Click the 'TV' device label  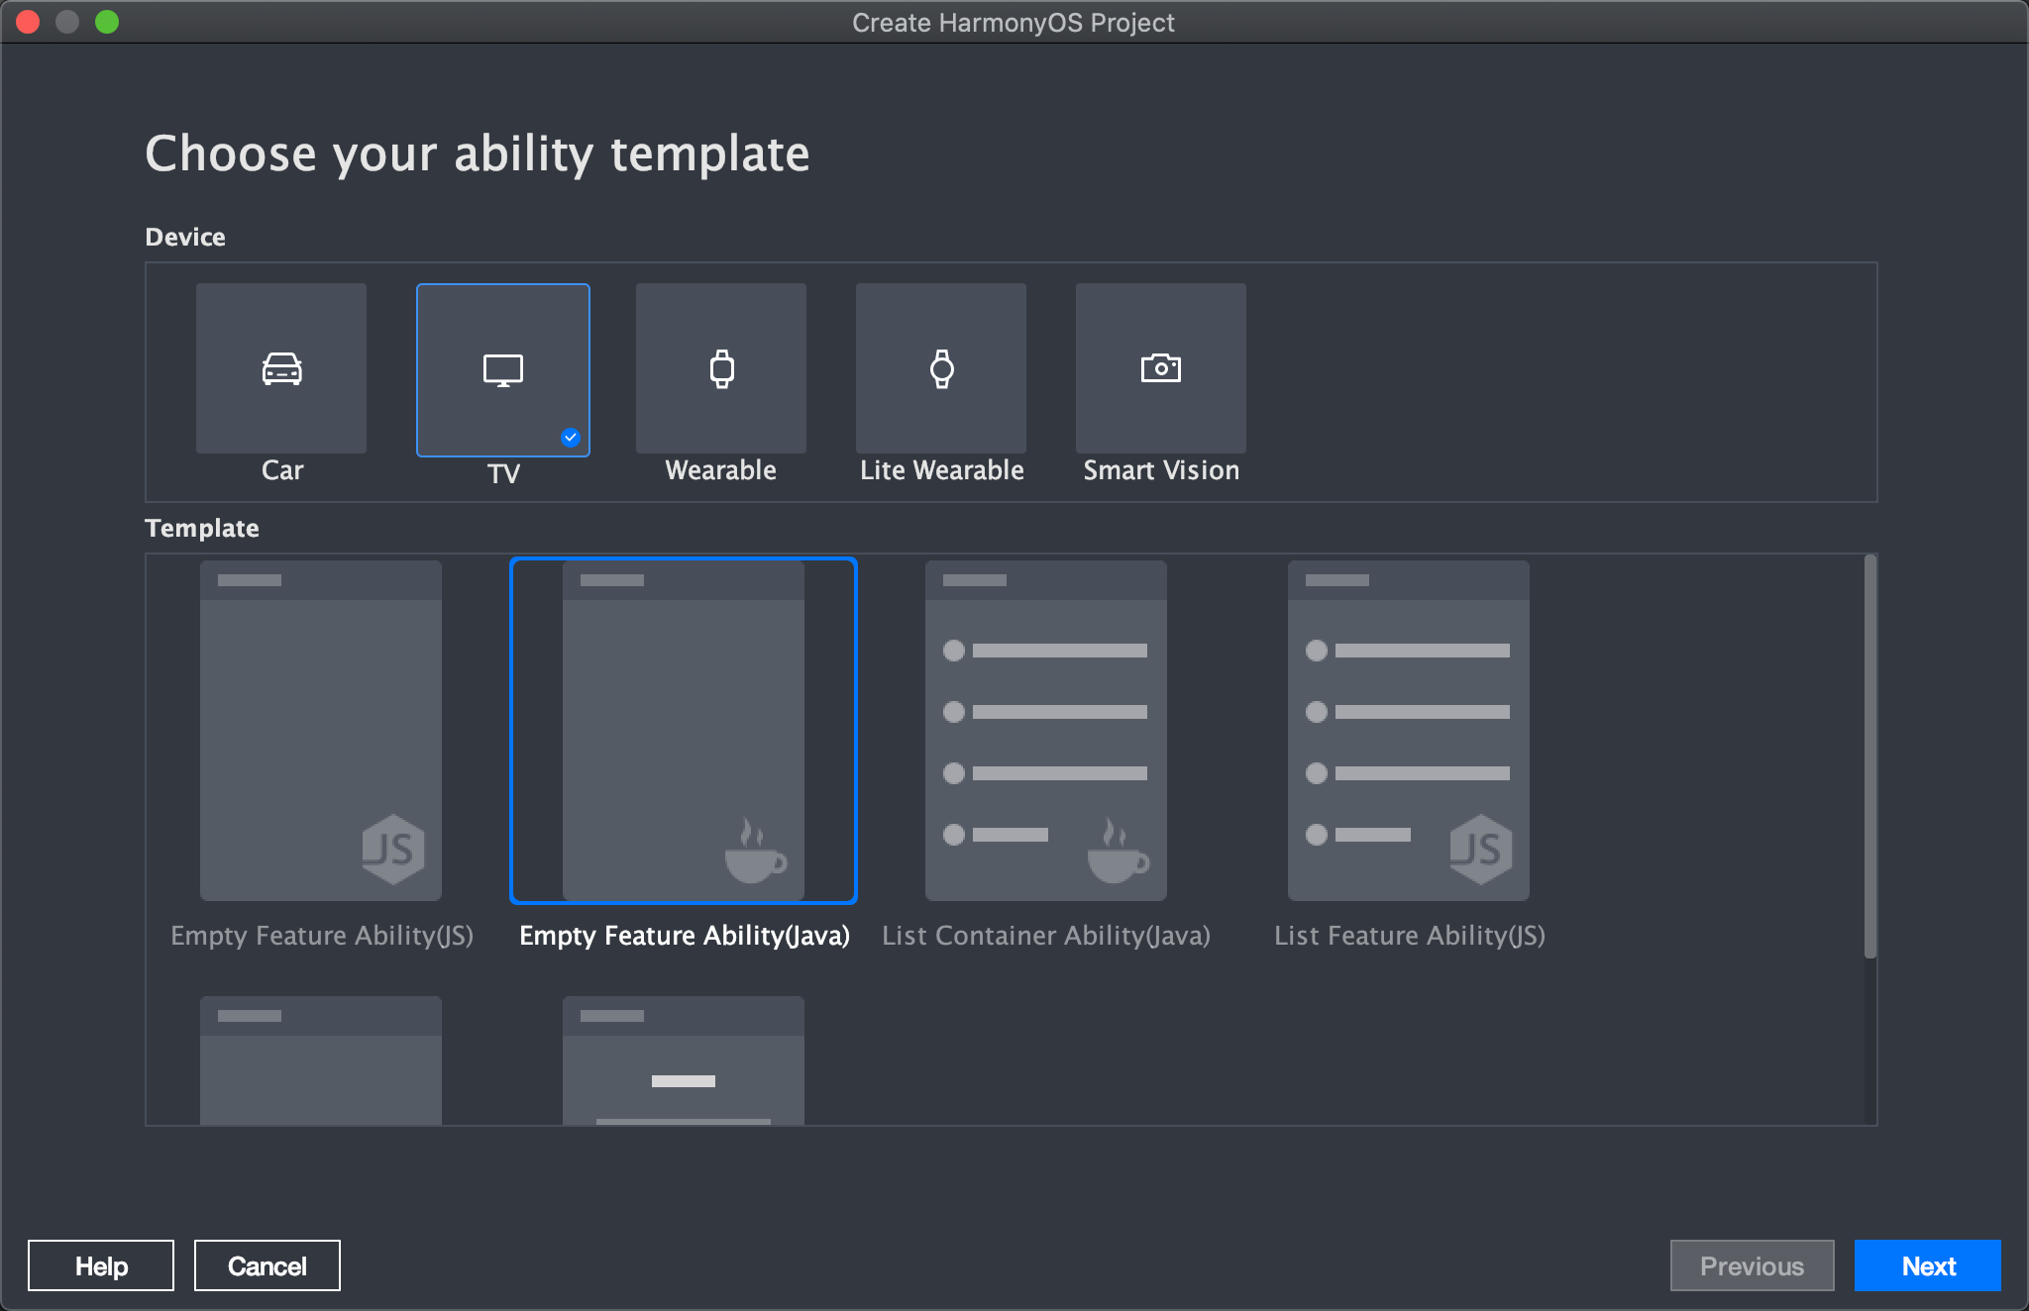[x=503, y=473]
